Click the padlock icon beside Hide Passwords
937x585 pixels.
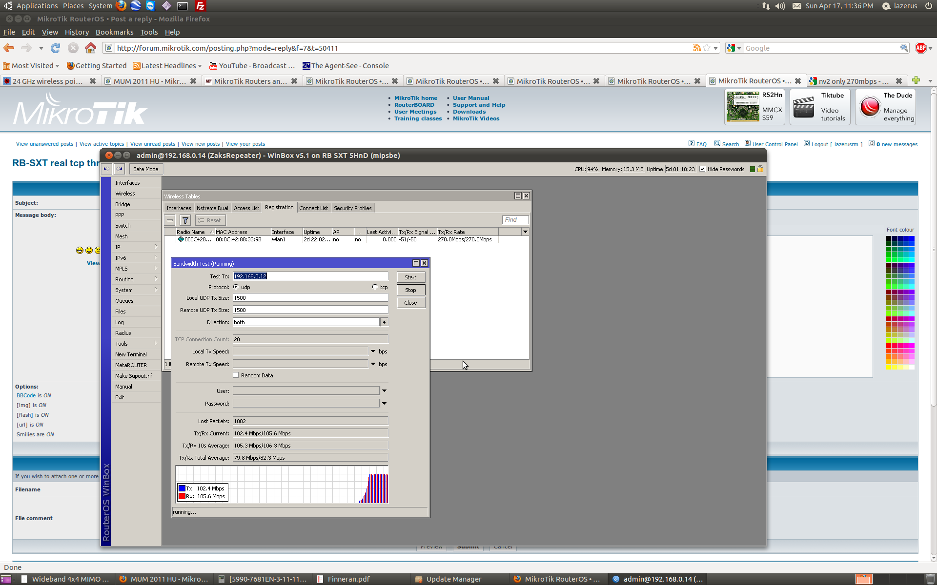coord(760,169)
